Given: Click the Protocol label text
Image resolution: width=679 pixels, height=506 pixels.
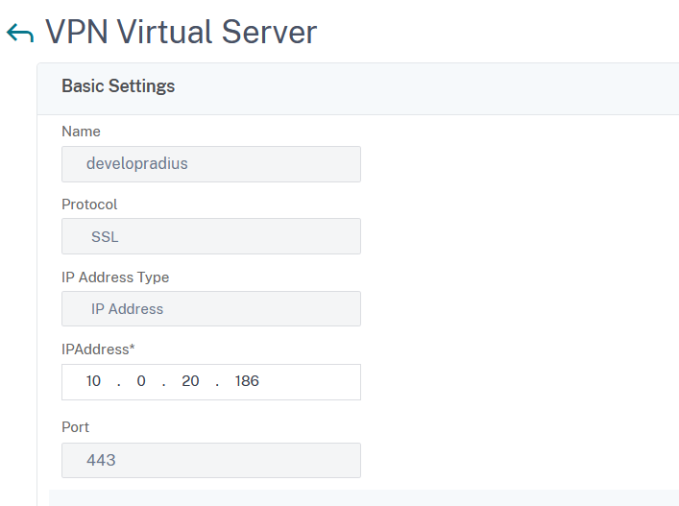Looking at the screenshot, I should tap(89, 205).
